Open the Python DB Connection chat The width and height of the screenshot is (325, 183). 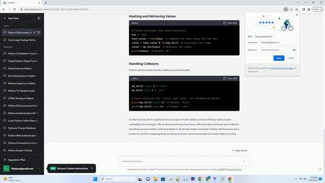22,106
